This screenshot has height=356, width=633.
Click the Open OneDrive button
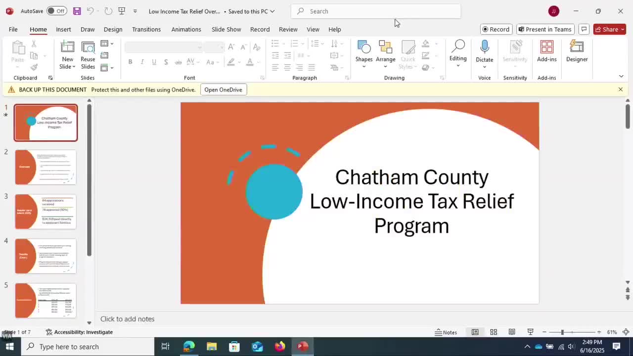coord(223,89)
